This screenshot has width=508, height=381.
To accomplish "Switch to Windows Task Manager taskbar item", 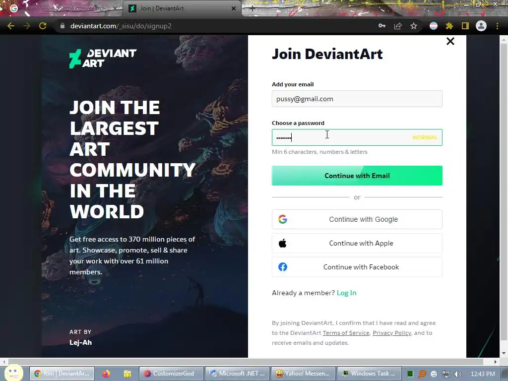I will click(x=369, y=374).
